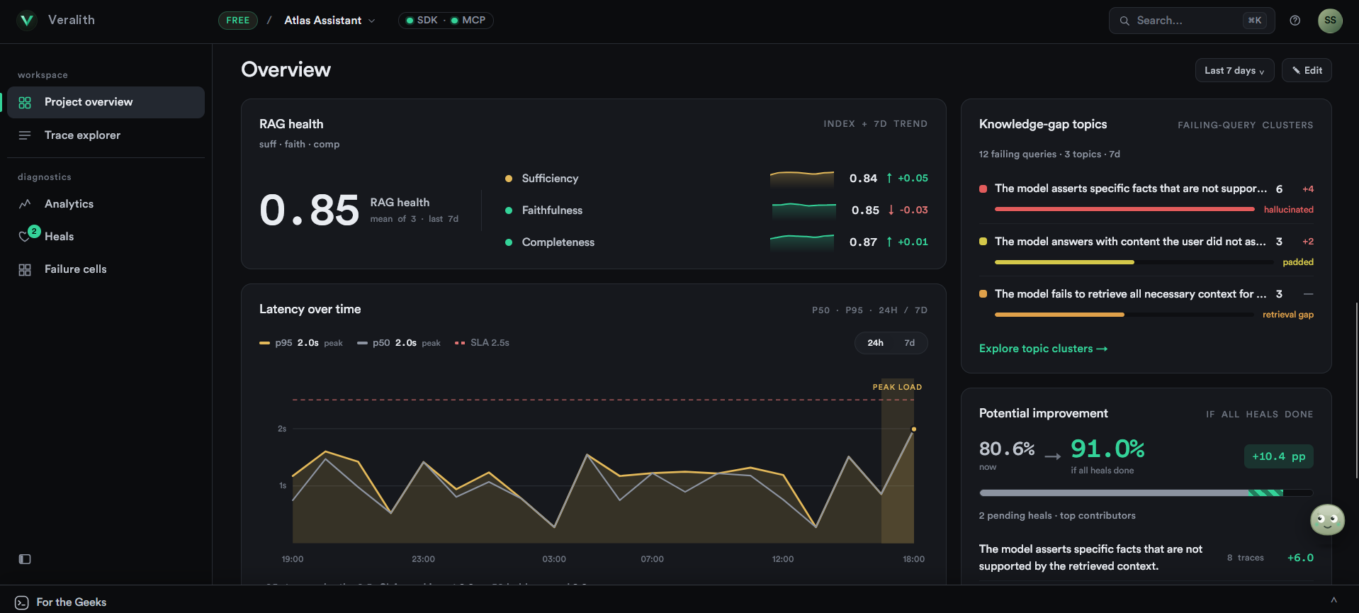Viewport: 1359px width, 613px height.
Task: Click the PEAK LOAD chart label
Action: point(897,387)
